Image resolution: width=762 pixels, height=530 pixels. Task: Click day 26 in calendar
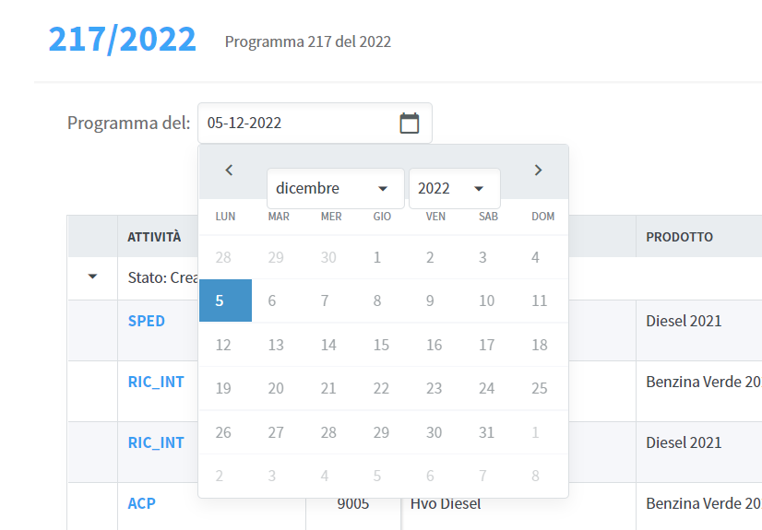pos(225,432)
